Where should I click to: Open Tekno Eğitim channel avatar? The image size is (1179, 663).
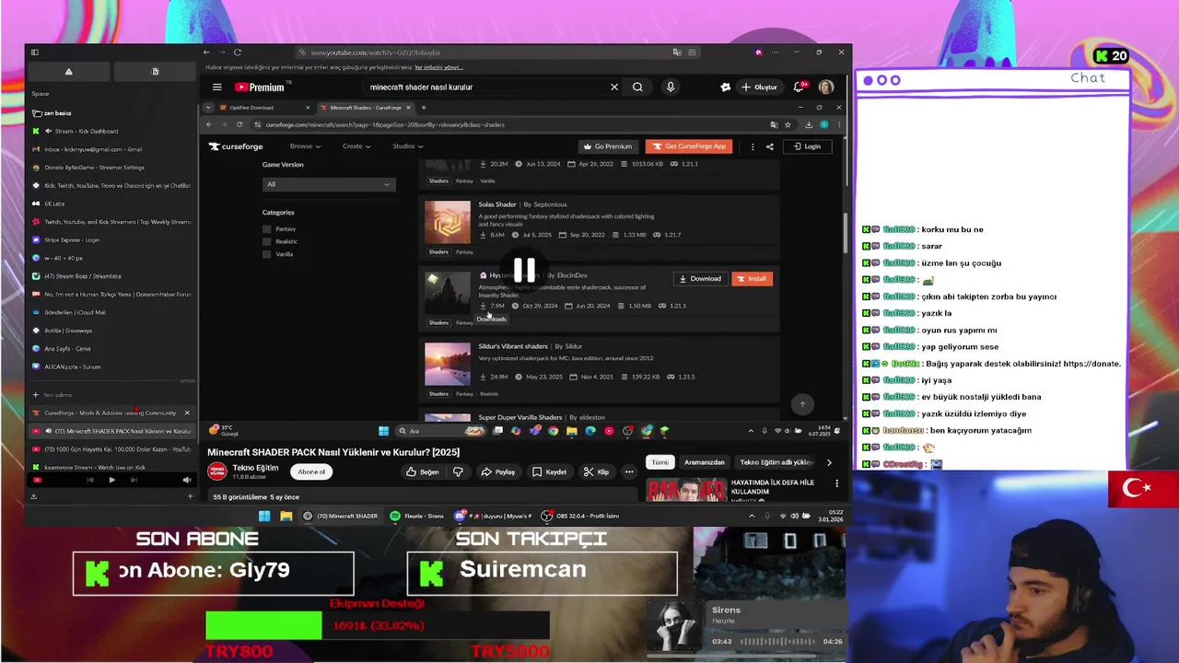[x=217, y=471]
